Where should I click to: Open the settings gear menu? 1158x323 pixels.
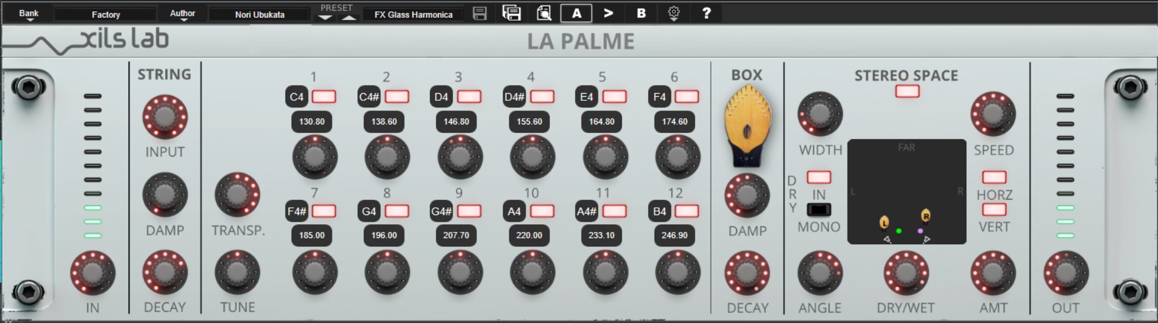pyautogui.click(x=674, y=13)
